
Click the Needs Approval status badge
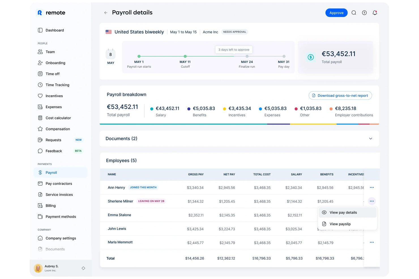point(235,32)
